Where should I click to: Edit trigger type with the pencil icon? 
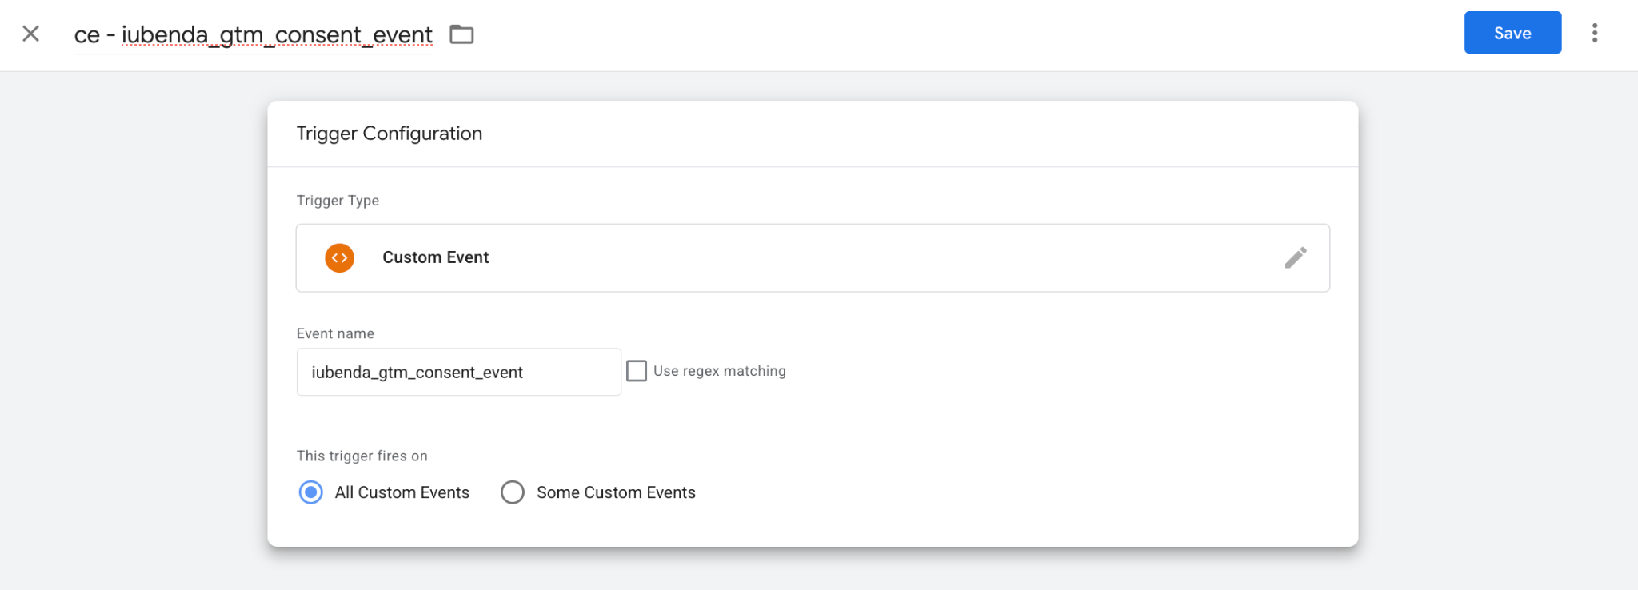pyautogui.click(x=1296, y=257)
